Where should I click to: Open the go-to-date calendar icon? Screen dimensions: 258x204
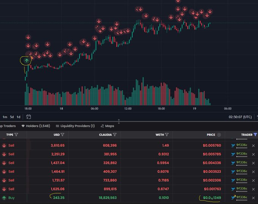28,117
